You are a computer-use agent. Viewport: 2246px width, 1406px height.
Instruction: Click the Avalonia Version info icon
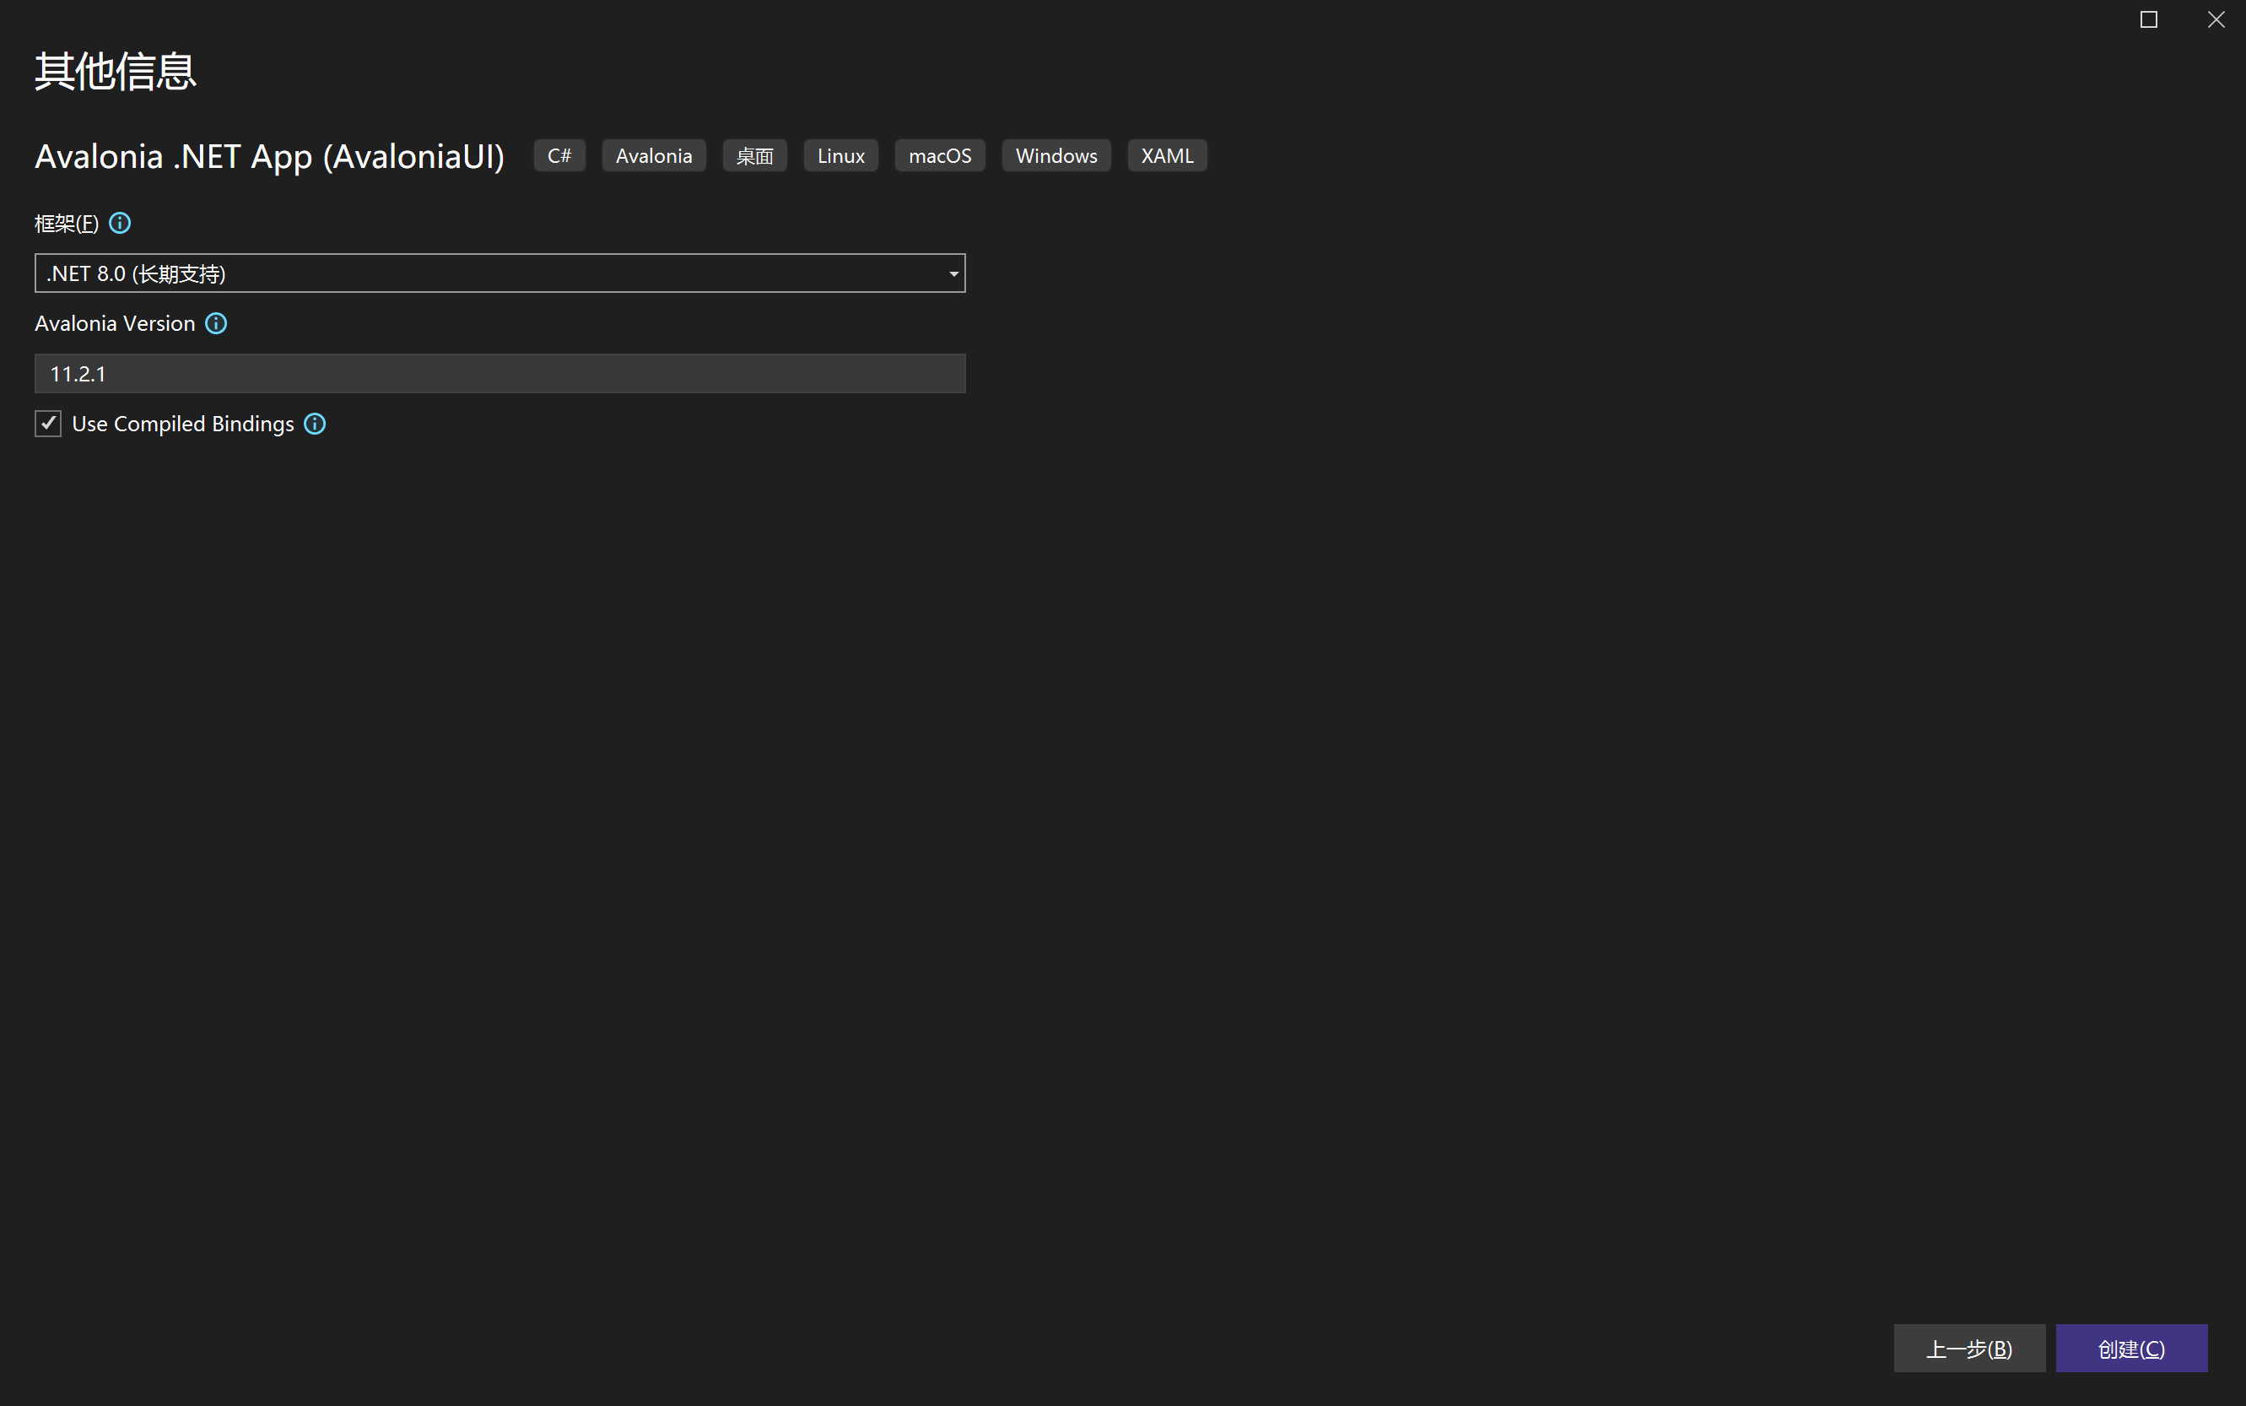point(216,323)
